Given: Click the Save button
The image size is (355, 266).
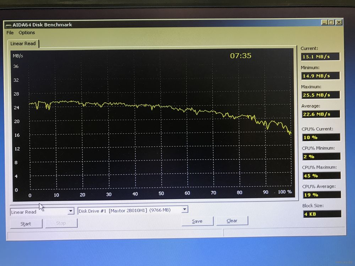Looking at the screenshot, I should pyautogui.click(x=197, y=221).
